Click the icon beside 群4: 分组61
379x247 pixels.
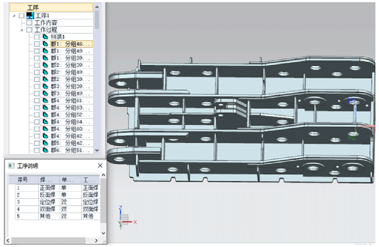click(x=45, y=100)
